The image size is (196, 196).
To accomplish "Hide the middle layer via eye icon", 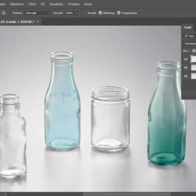I will (186, 68).
